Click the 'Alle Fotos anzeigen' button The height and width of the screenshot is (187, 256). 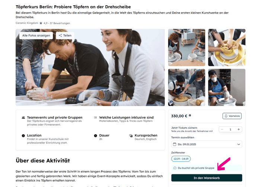(x=36, y=35)
